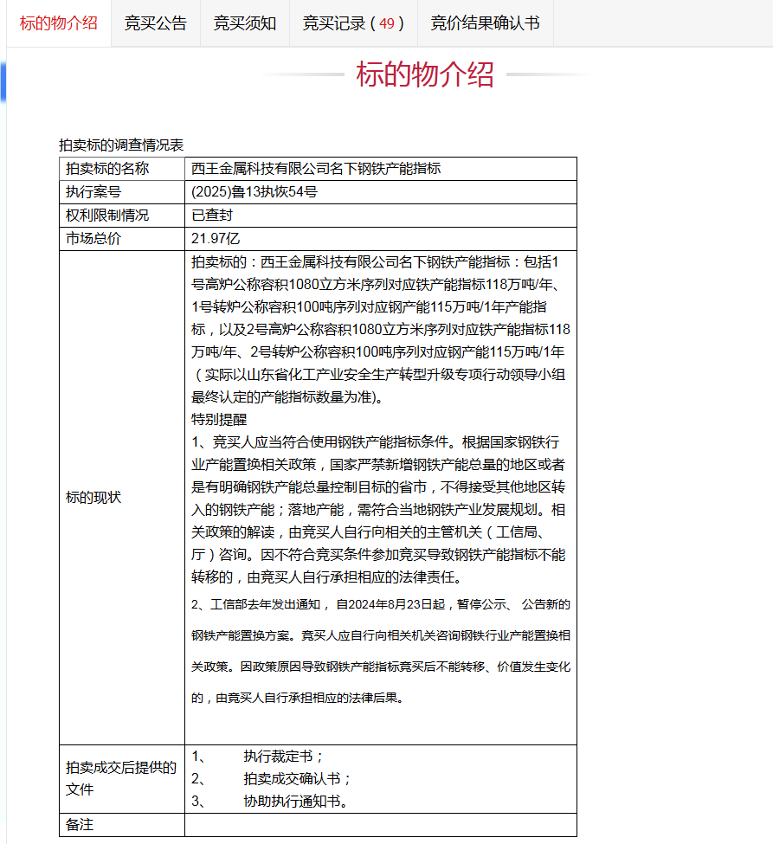Click the line starting 拍卖标的：西王金属科技
This screenshot has width=773, height=844.
point(375,262)
